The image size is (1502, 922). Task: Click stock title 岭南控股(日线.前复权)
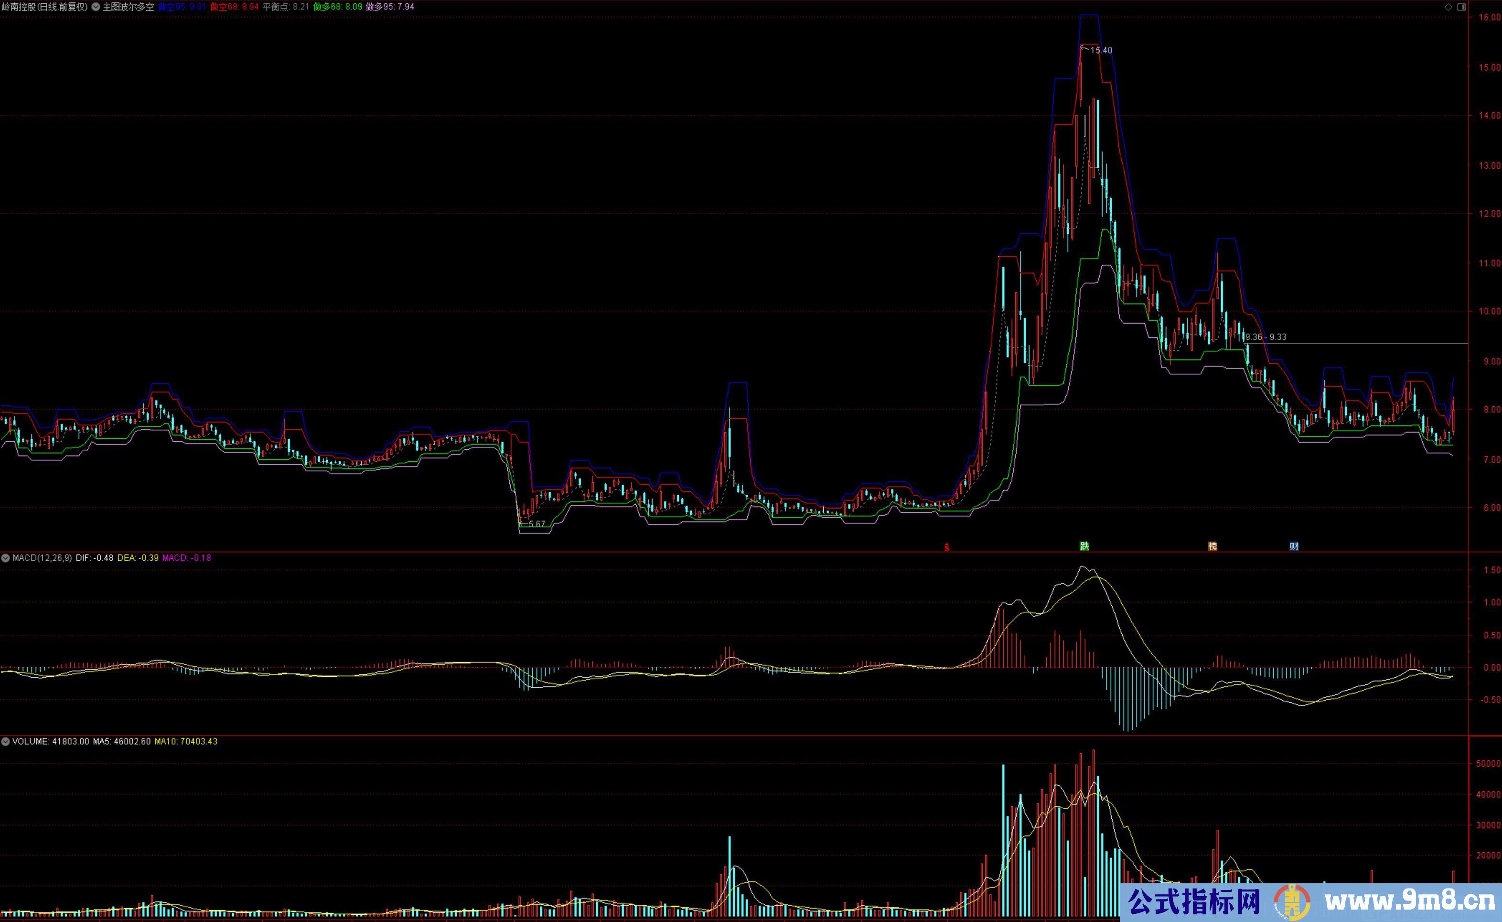(x=44, y=7)
